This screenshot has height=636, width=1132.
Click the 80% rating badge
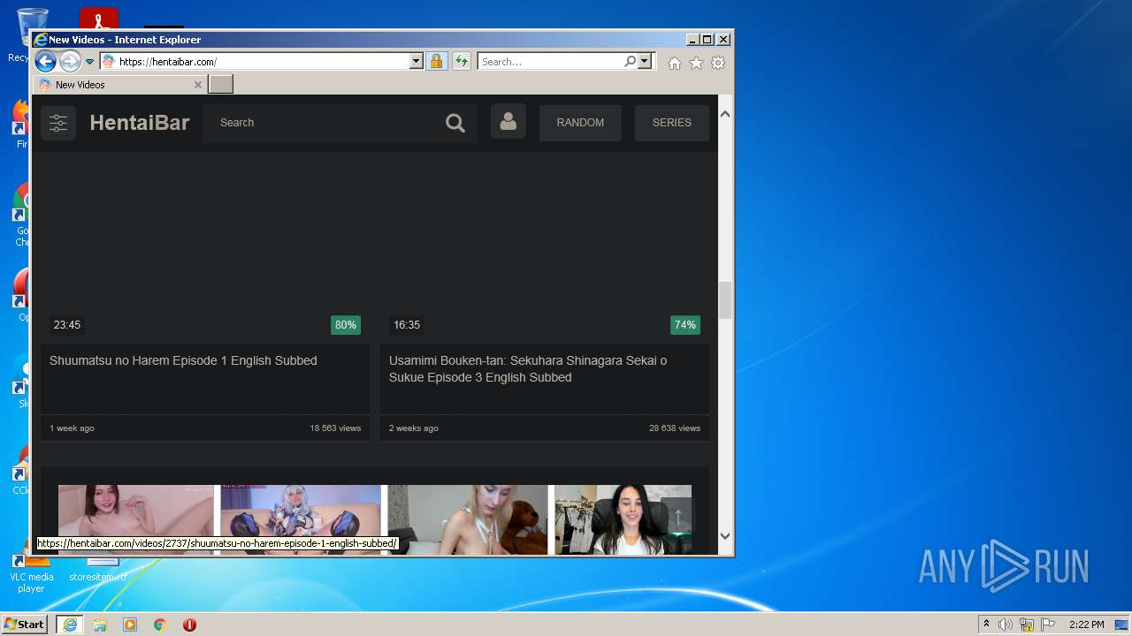coord(346,325)
